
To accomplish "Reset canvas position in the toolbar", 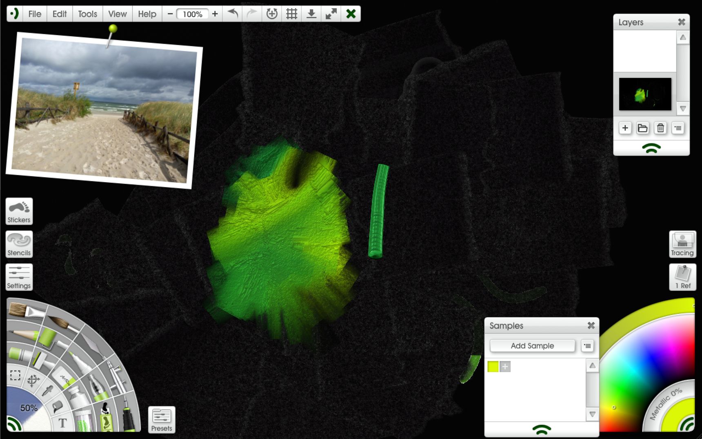I will [272, 14].
